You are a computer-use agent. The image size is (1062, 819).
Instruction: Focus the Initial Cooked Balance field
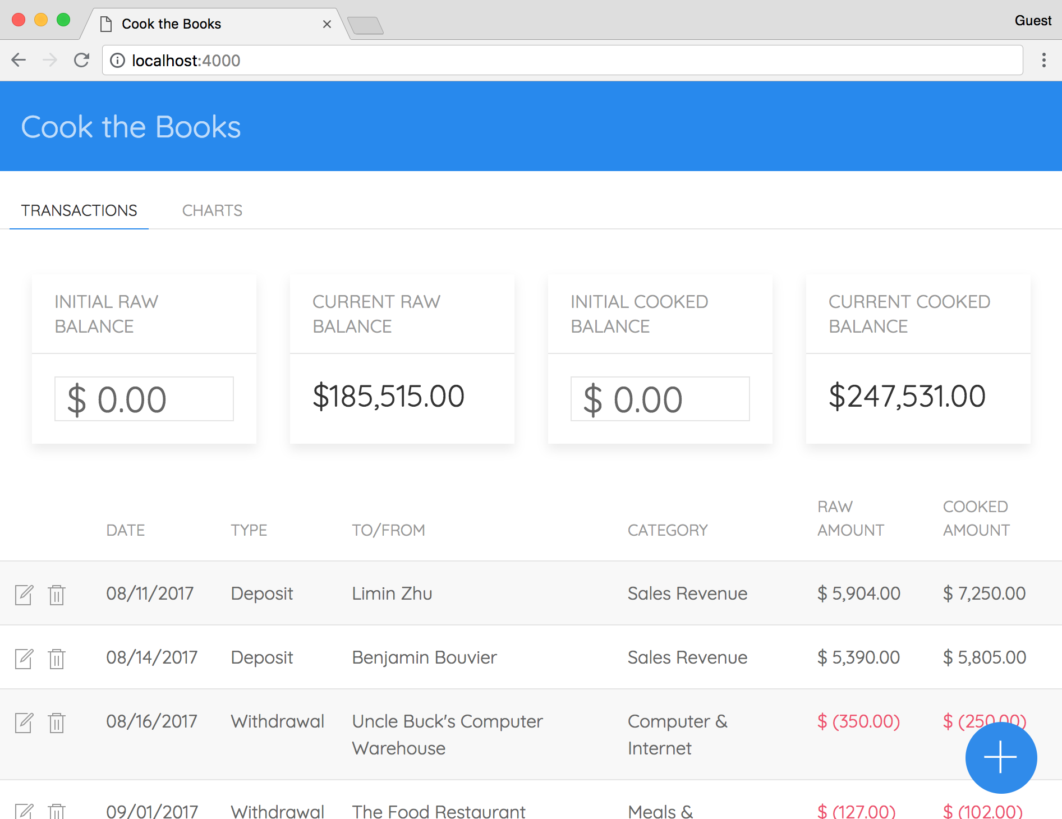(x=660, y=399)
